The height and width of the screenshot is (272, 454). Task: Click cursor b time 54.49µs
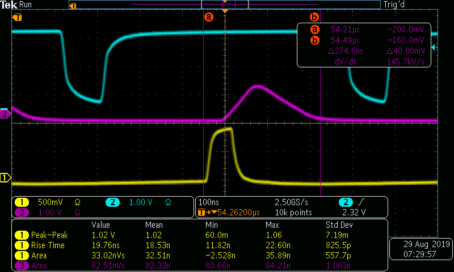[345, 40]
